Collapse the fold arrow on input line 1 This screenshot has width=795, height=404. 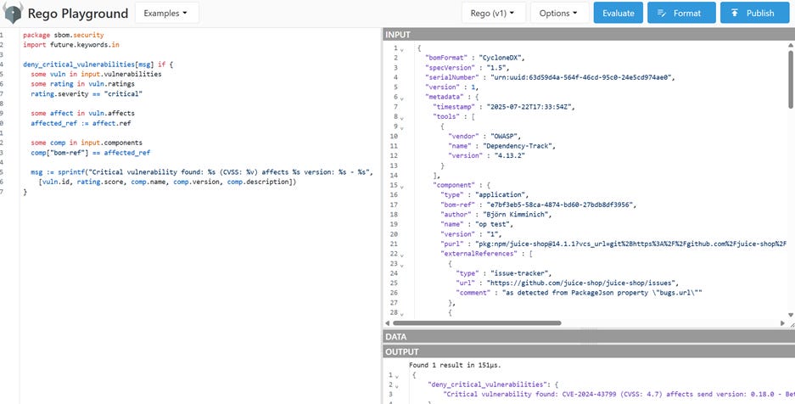coord(402,48)
